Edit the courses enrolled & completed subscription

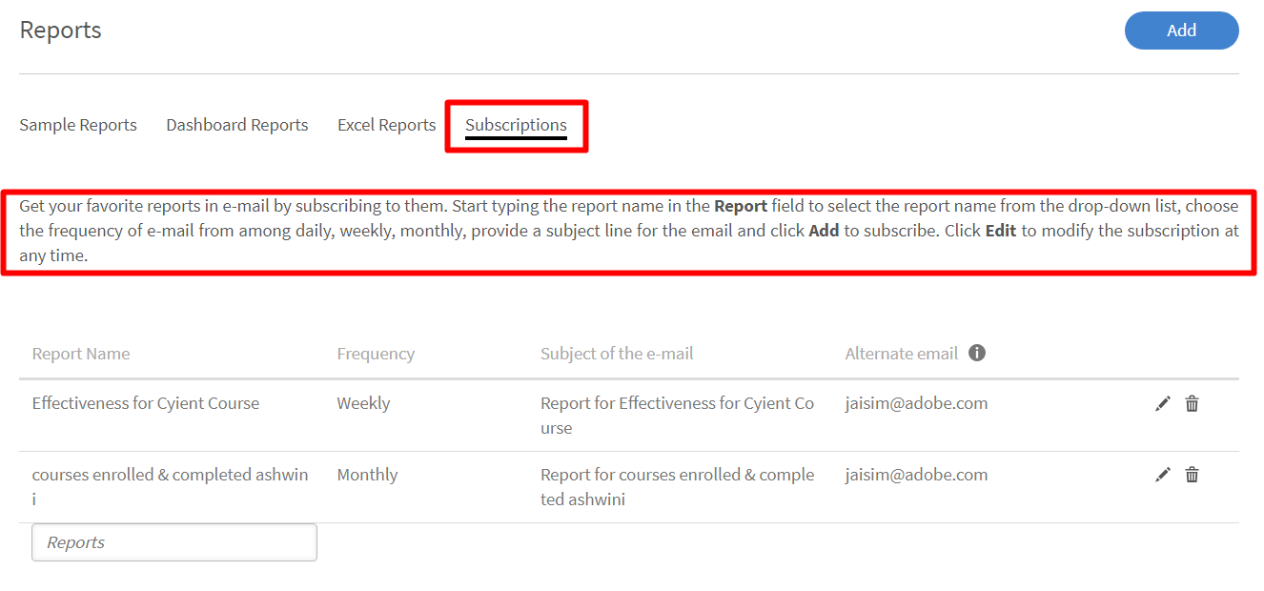point(1162,476)
